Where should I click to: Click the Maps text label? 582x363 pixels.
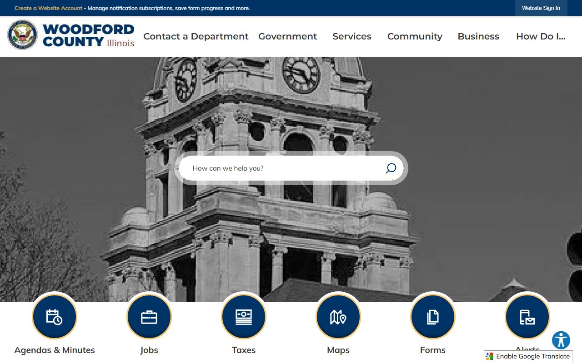[338, 350]
